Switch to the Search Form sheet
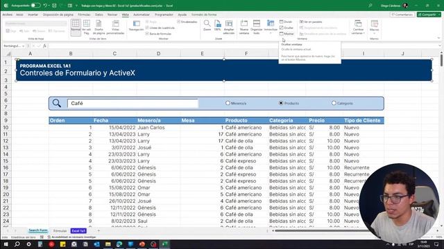444x249 pixels. pos(38,230)
